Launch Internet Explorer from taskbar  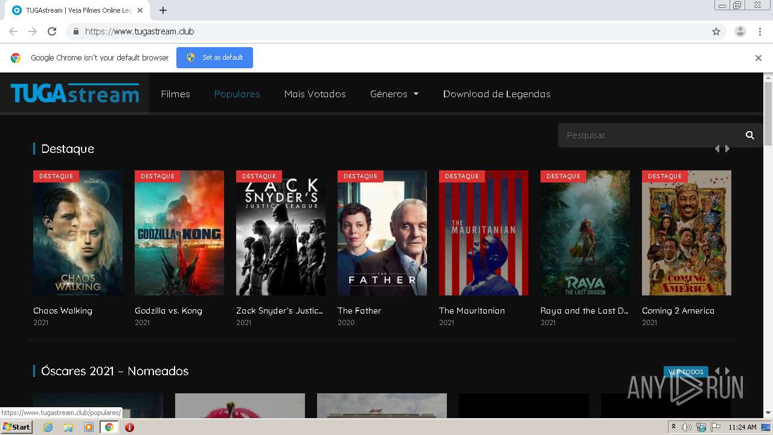tap(48, 427)
